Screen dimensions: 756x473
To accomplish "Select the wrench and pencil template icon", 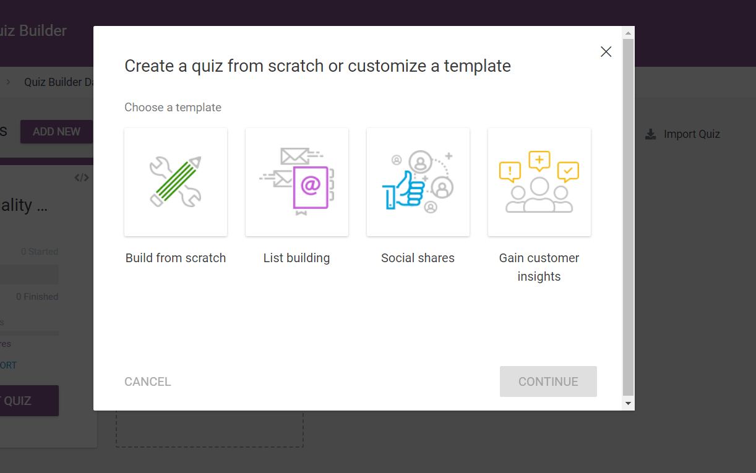I will tap(176, 182).
